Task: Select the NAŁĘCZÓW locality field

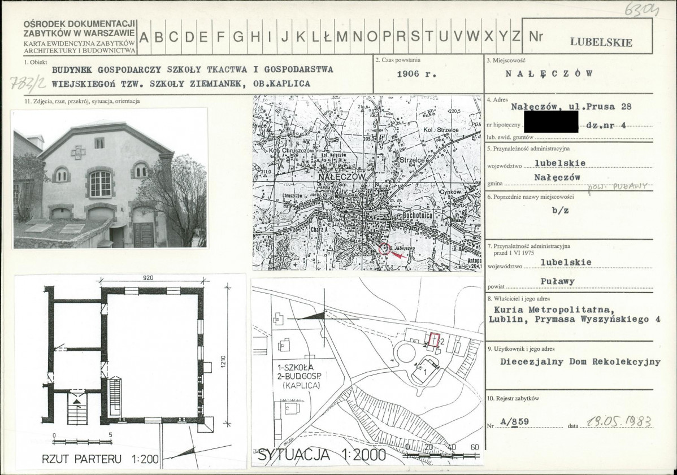Action: click(x=549, y=73)
